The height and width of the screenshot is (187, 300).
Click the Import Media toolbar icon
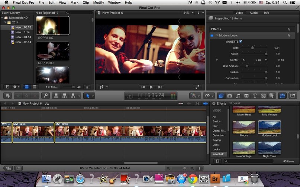8,95
